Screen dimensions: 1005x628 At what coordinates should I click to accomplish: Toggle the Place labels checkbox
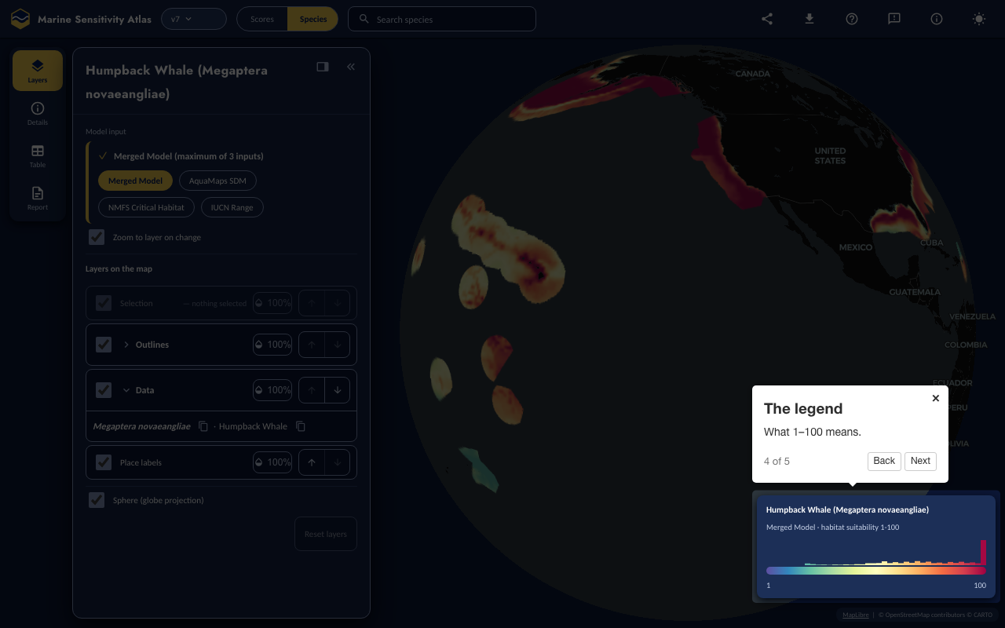104,462
